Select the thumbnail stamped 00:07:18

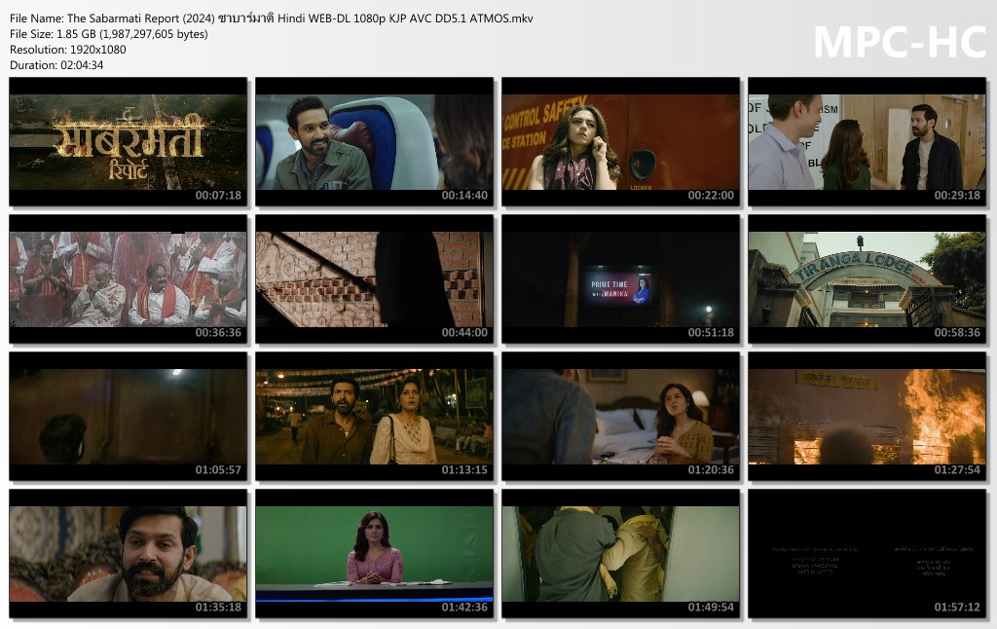click(x=128, y=141)
